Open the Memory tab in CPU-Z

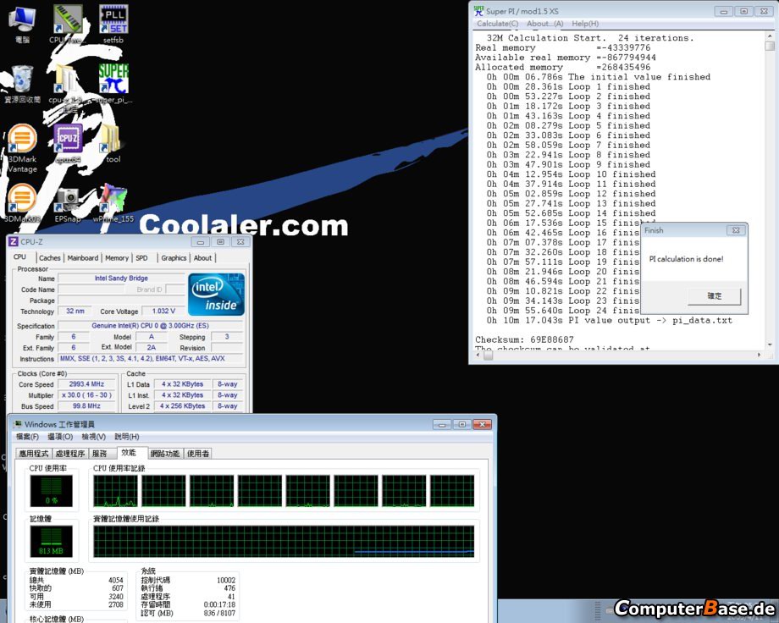117,258
